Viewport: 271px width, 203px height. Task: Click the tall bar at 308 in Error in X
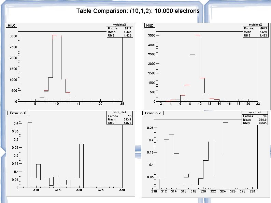click(30, 155)
